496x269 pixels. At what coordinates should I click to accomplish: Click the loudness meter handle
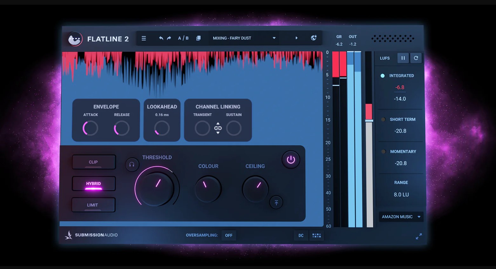click(369, 121)
